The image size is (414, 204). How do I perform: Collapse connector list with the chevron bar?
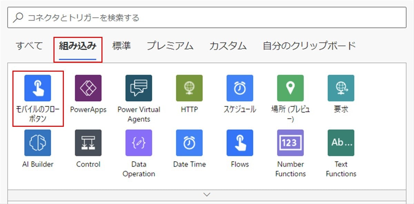coord(207,195)
